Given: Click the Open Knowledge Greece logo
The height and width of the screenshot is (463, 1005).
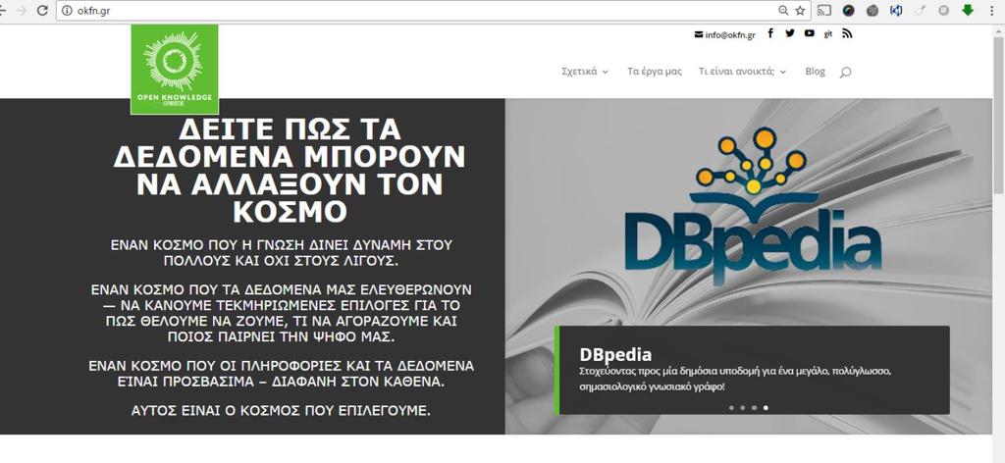Looking at the screenshot, I should point(175,70).
